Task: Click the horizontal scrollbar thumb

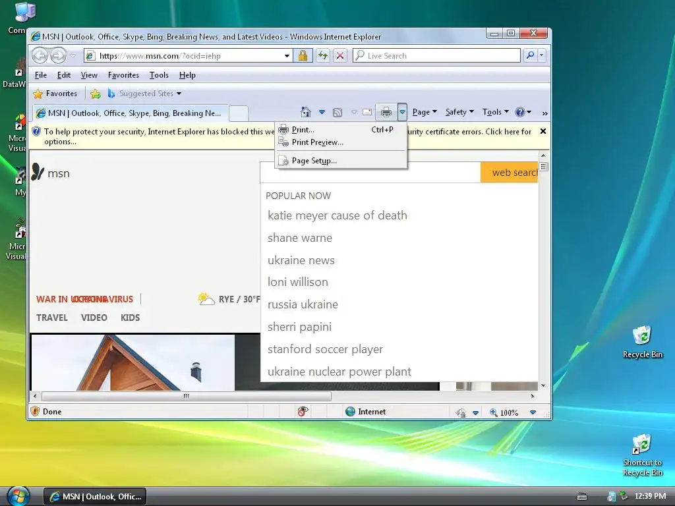Action: pos(187,396)
